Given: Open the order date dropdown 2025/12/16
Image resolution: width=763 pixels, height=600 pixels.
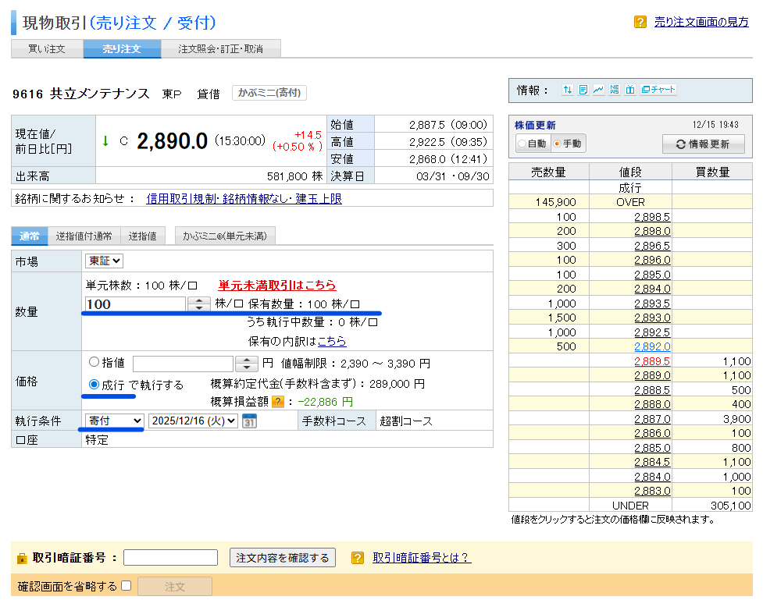Looking at the screenshot, I should point(193,421).
